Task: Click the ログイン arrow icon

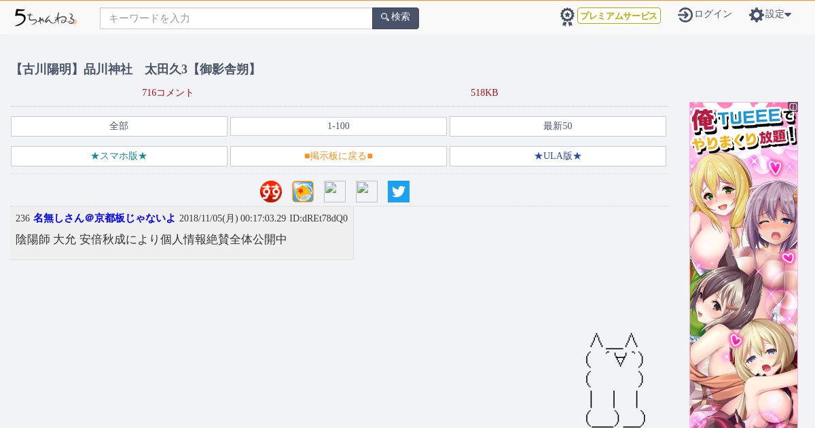Action: tap(685, 15)
